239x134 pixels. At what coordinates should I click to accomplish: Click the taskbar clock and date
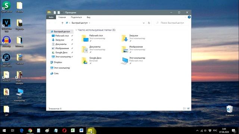point(224,131)
